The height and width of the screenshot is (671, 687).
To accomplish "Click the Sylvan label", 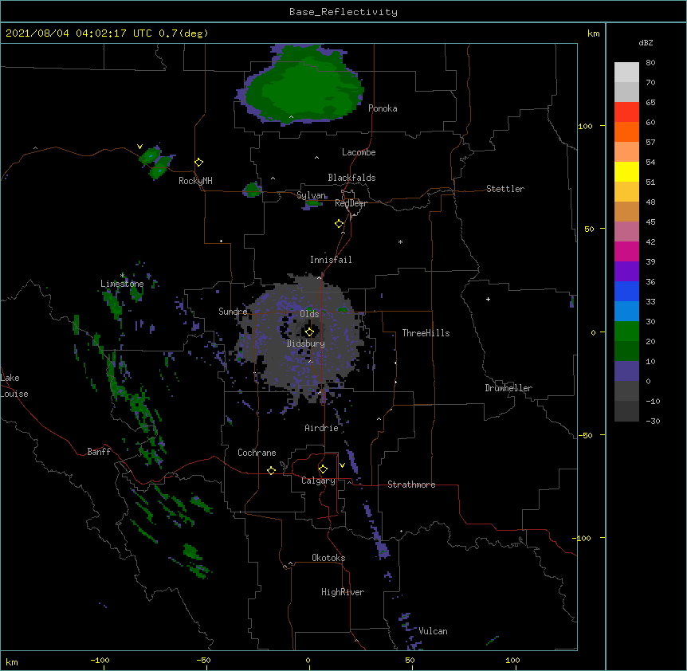I will tap(311, 195).
